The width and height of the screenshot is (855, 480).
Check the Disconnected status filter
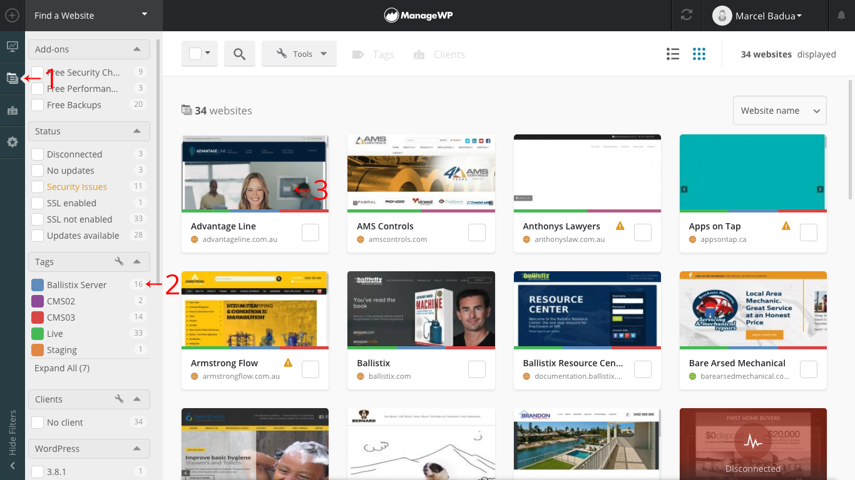tap(38, 154)
